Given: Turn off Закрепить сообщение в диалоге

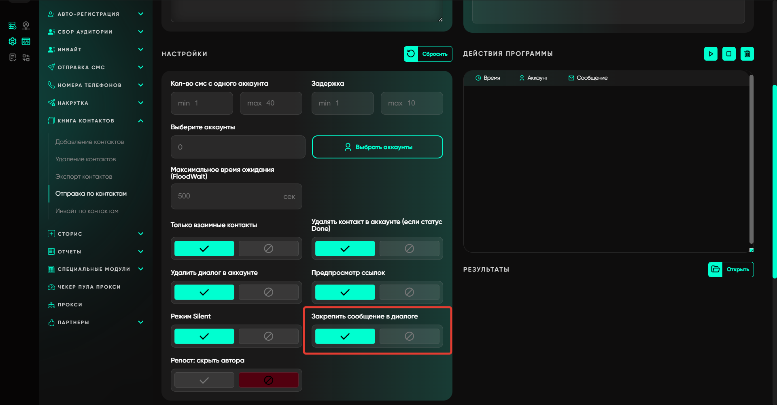Looking at the screenshot, I should [x=409, y=336].
